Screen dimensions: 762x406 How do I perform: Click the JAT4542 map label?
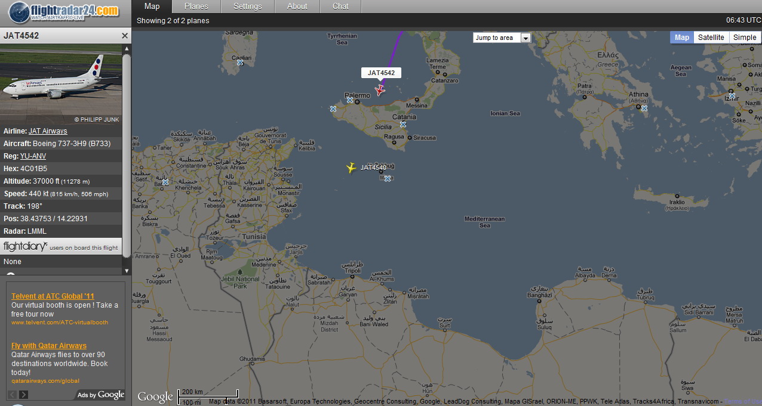[381, 73]
